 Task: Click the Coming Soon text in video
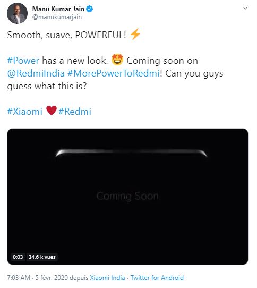(x=127, y=196)
